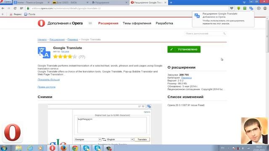This screenshot has width=269, height=151.
Task: Open the Темы оформления section
Action: pyautogui.click(x=137, y=23)
